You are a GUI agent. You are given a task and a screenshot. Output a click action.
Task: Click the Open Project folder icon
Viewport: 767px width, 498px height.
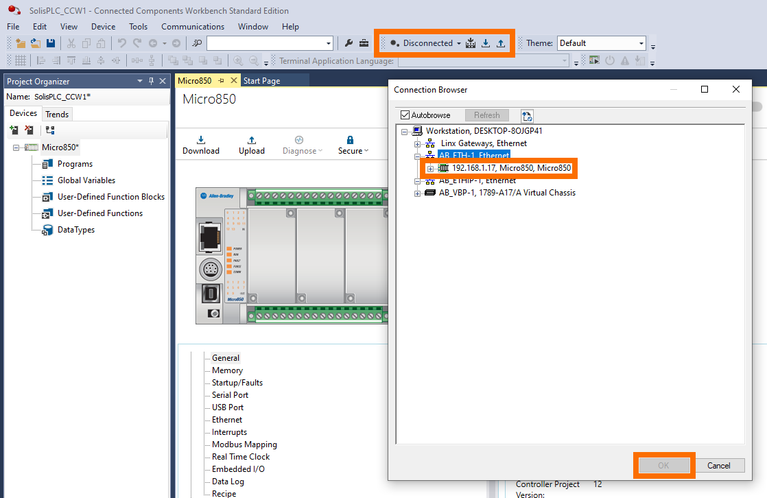point(35,43)
